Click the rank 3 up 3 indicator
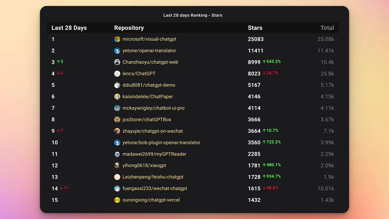Viewport: 389px width, 219px height. [60, 62]
